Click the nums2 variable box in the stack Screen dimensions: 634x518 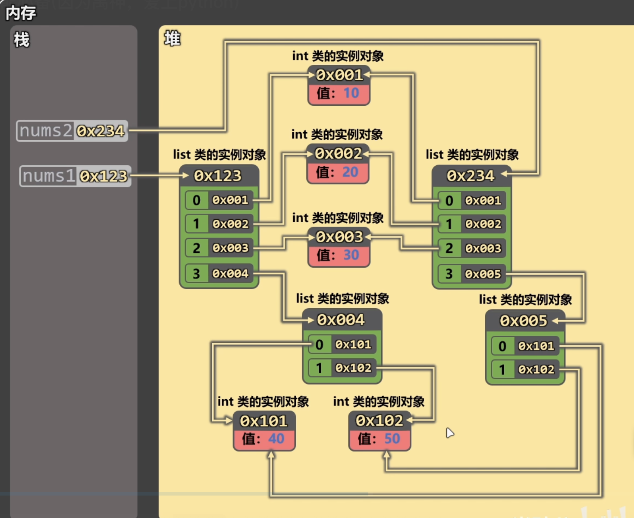pos(72,131)
